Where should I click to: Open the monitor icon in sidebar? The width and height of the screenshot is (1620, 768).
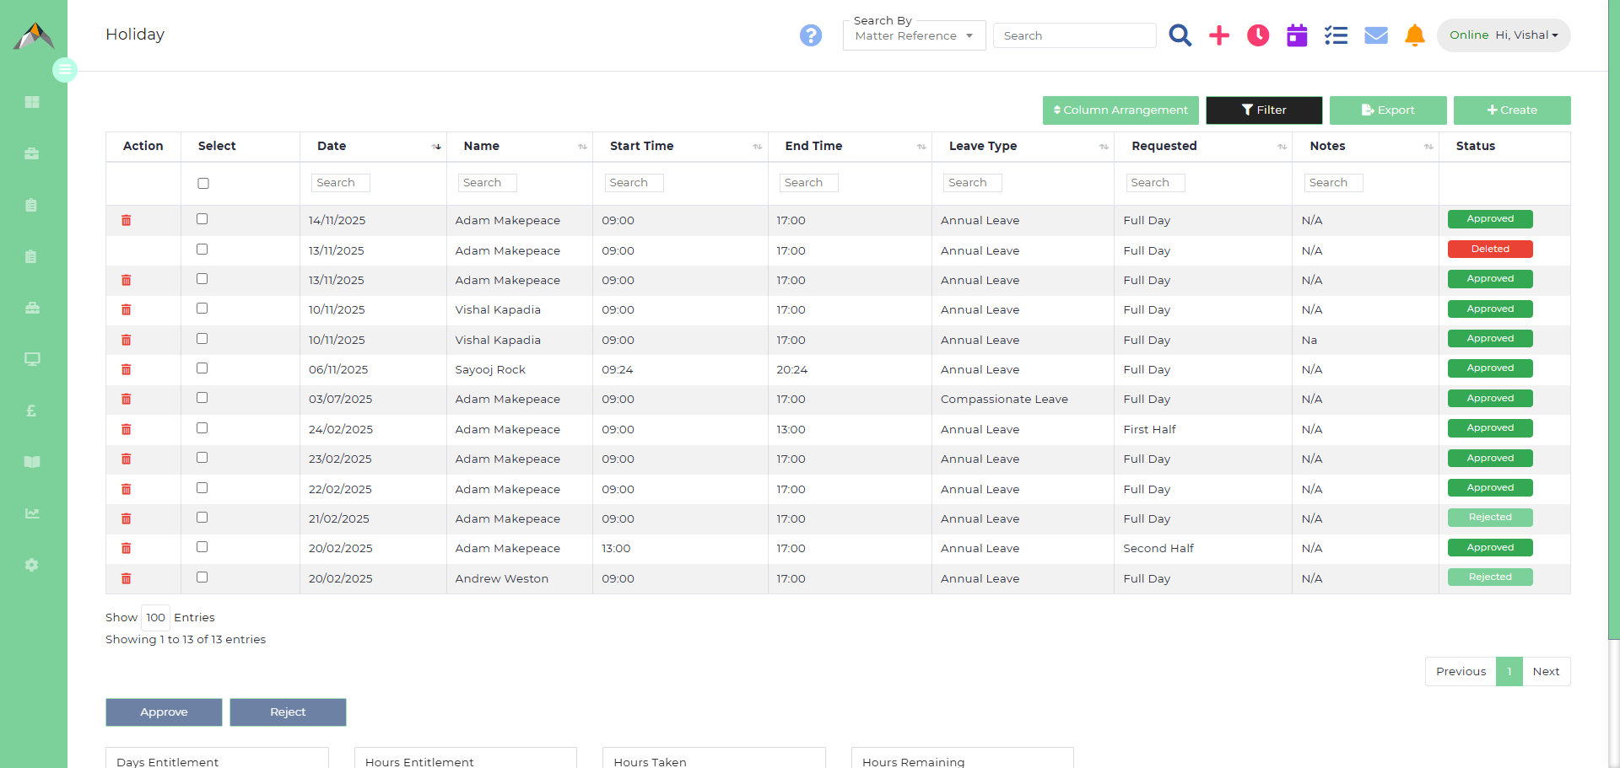32,359
